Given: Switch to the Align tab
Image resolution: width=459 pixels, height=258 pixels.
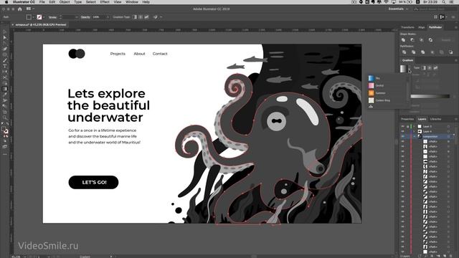Looking at the screenshot, I should (421, 27).
